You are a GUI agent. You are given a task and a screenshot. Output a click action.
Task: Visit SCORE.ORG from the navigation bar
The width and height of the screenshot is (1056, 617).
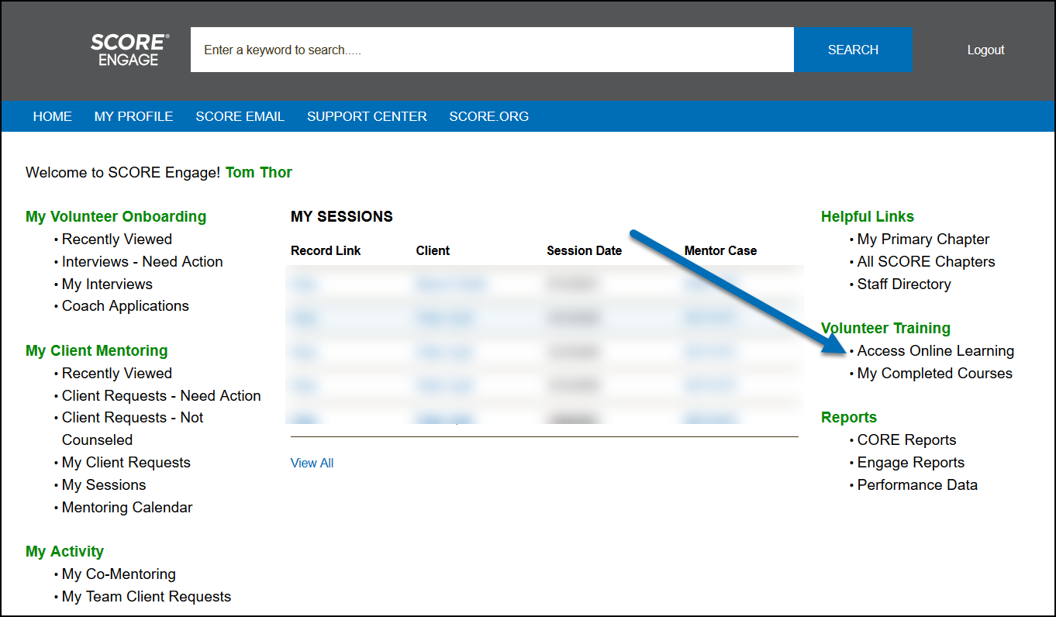488,116
